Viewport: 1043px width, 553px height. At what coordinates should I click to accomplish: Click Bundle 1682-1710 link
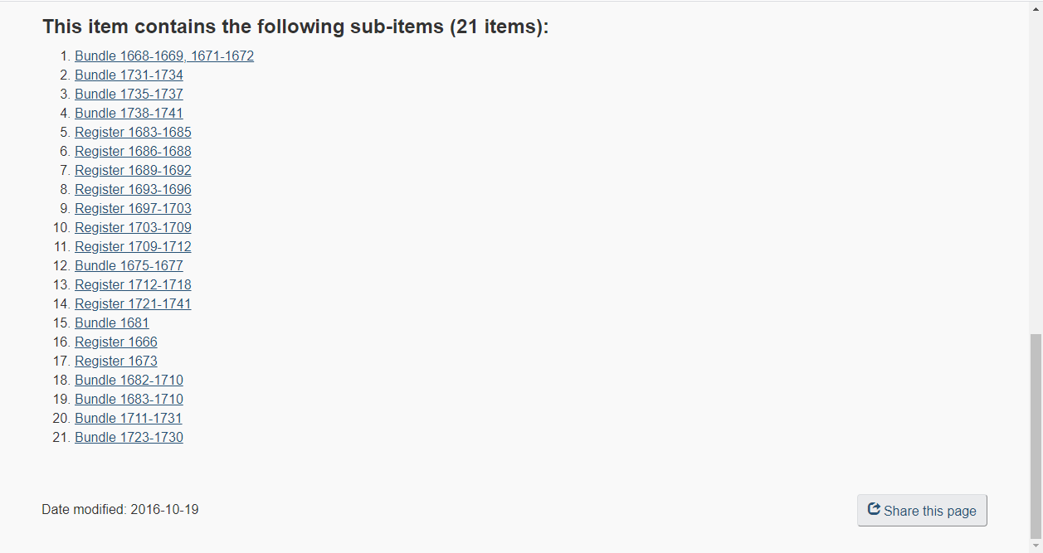(129, 381)
